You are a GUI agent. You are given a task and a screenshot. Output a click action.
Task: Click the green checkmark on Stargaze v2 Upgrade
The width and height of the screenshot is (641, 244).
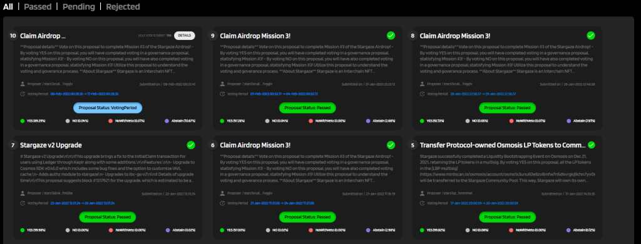coord(191,145)
